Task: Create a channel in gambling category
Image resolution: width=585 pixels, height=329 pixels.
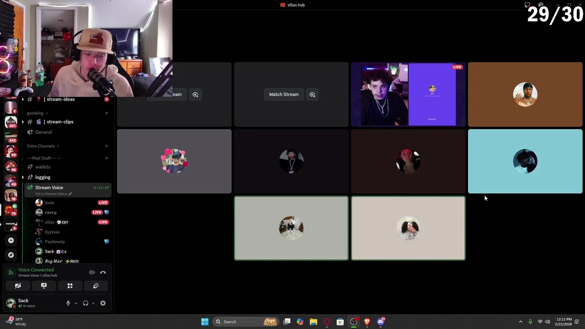Action: click(106, 113)
